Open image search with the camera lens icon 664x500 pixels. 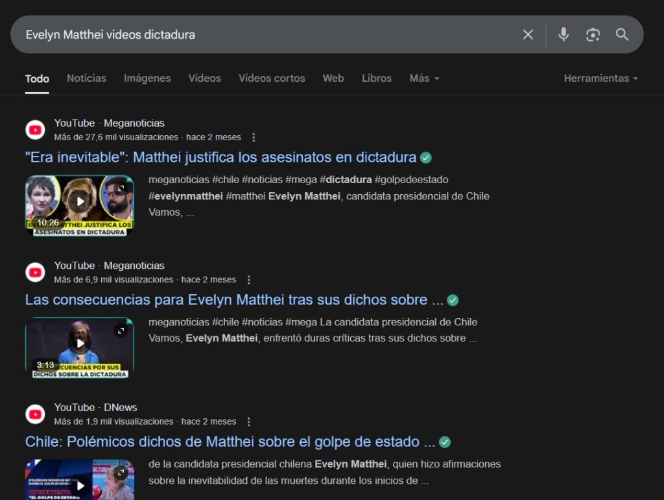[x=593, y=34]
